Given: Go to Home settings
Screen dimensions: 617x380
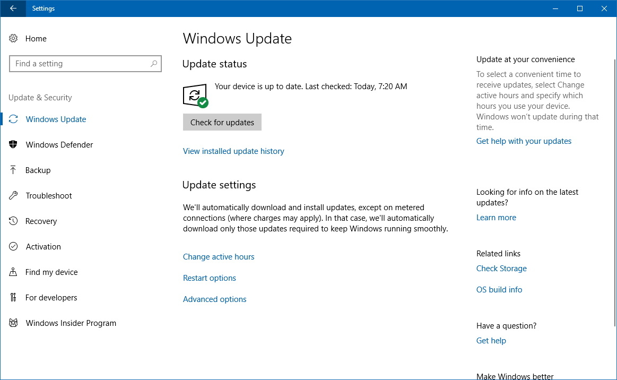Looking at the screenshot, I should (x=36, y=39).
